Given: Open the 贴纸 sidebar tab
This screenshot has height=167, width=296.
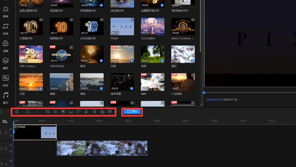Looking at the screenshot, I should pyautogui.click(x=6, y=81).
